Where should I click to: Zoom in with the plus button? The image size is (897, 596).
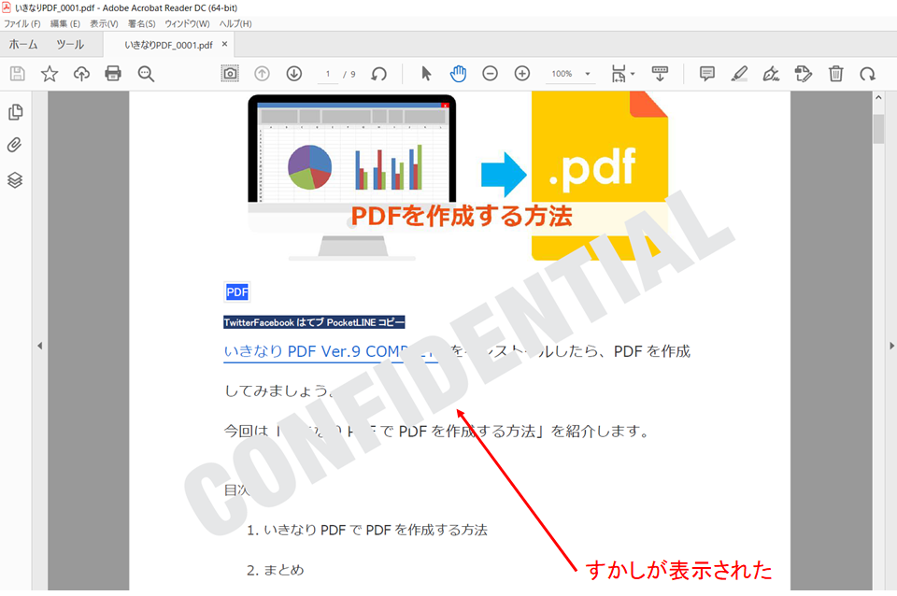click(522, 74)
